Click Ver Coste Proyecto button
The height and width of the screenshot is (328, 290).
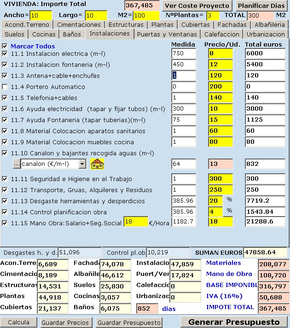coord(197,6)
